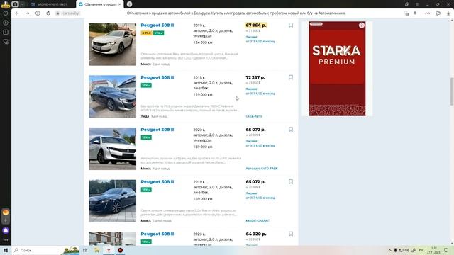Add a new app to the sidebar
The width and height of the screenshot is (454, 255).
click(x=6, y=220)
